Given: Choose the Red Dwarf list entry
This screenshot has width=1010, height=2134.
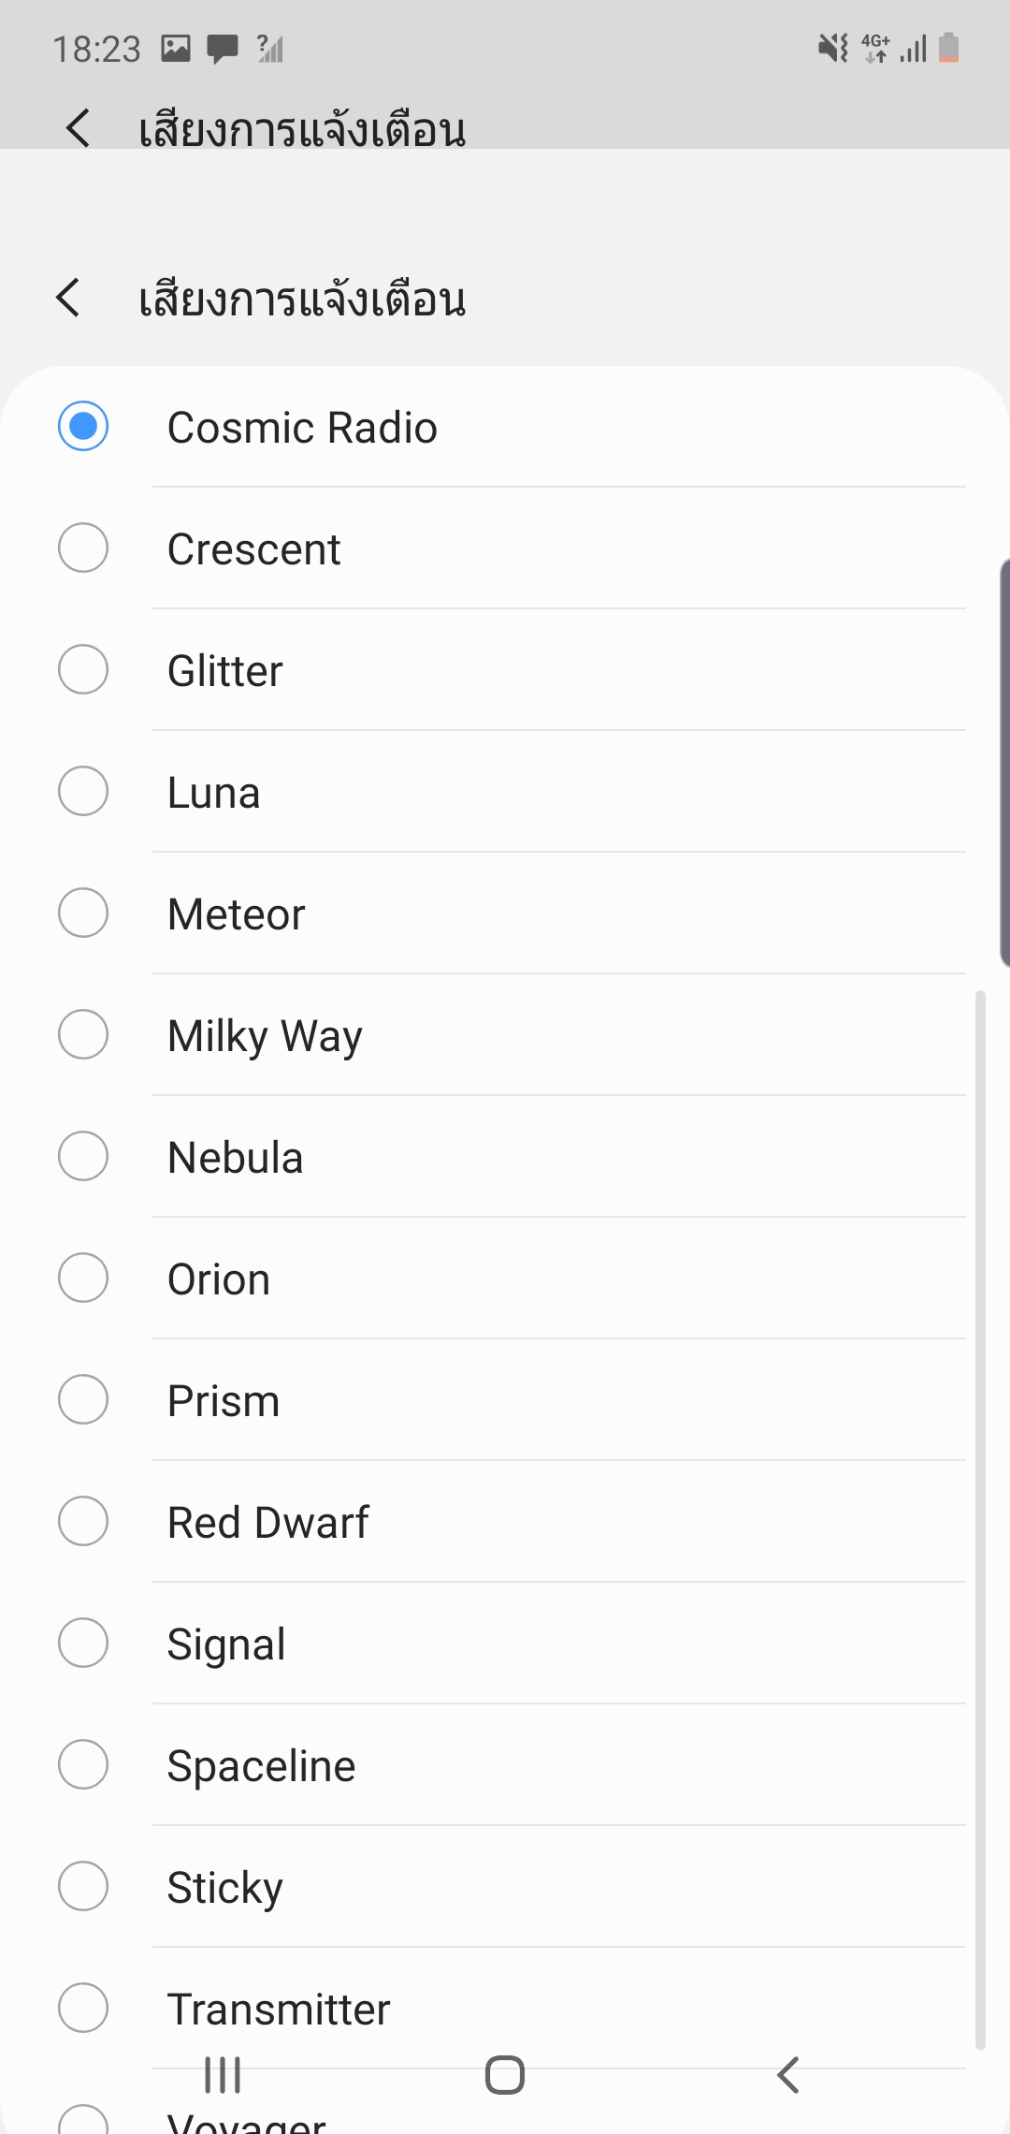Looking at the screenshot, I should pos(267,1523).
